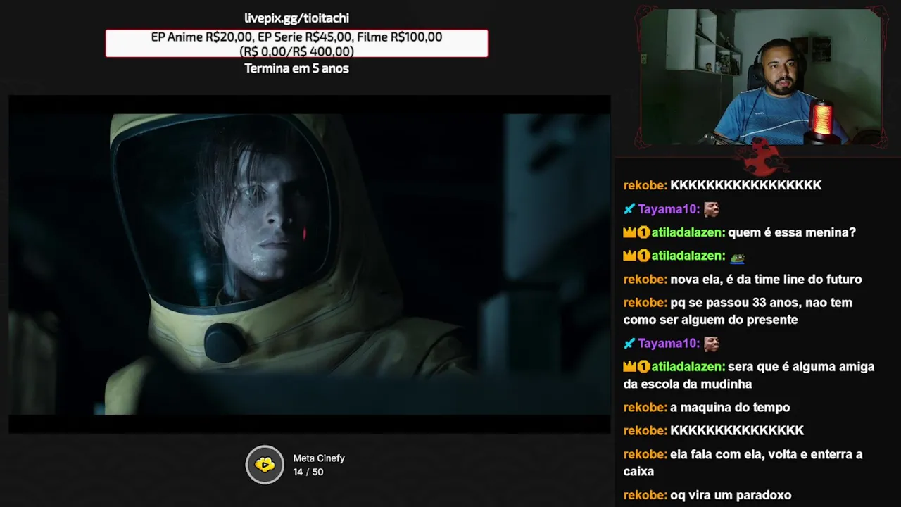This screenshot has width=901, height=507.
Task: Click the number 1 badge beside 'quem é essa menina?'
Action: pos(643,232)
